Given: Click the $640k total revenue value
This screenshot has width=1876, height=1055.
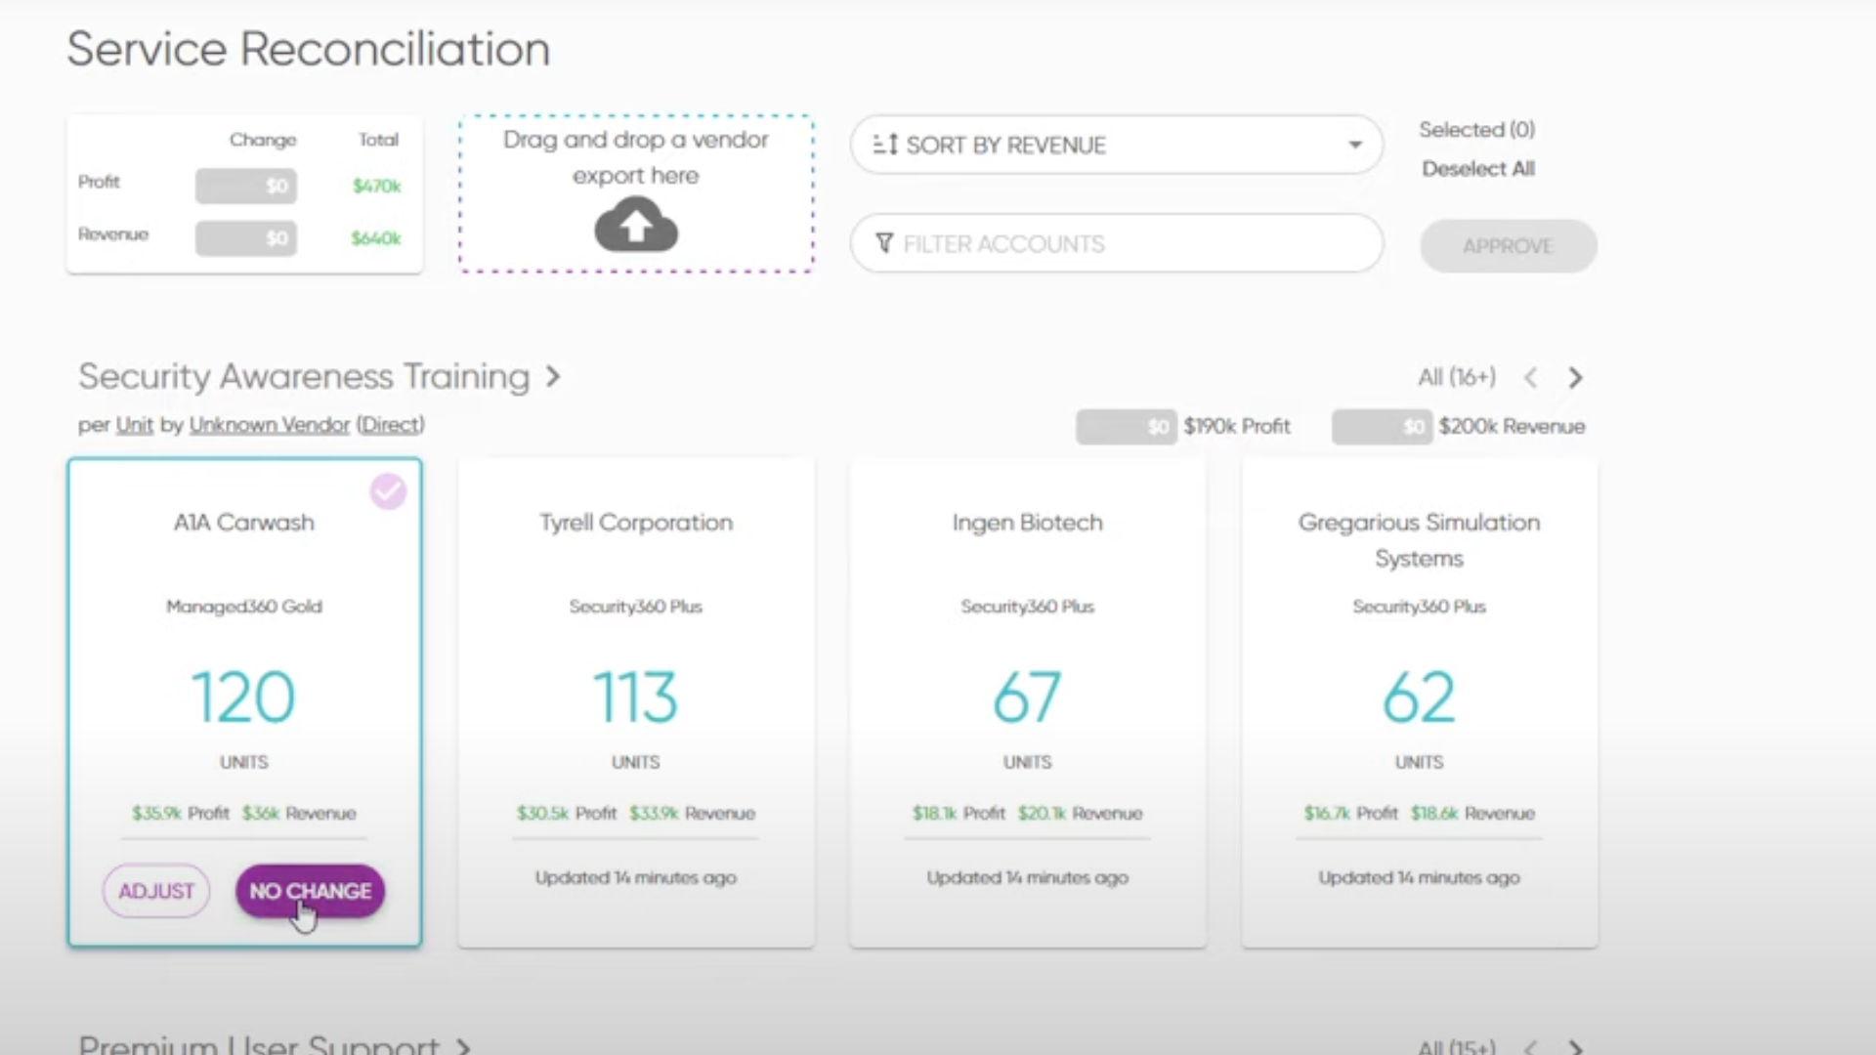Looking at the screenshot, I should point(376,238).
